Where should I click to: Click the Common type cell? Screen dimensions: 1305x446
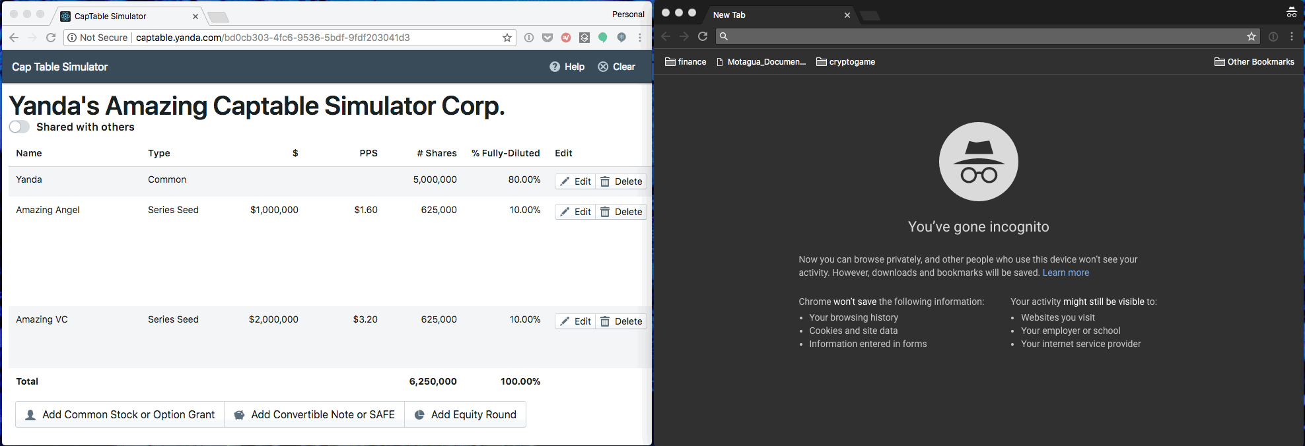[x=167, y=179]
